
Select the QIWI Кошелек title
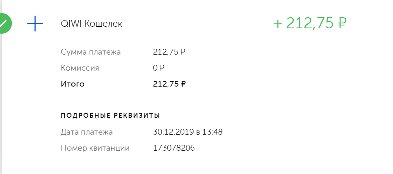(91, 24)
